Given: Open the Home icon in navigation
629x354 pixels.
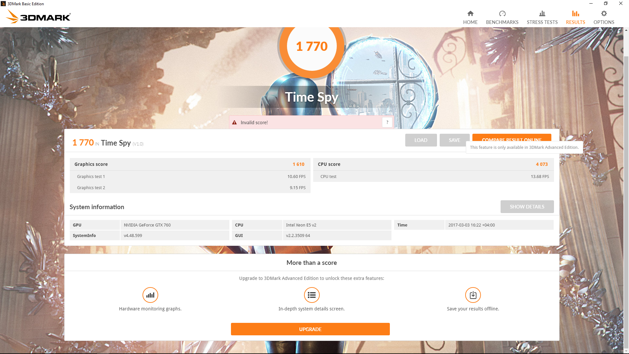Looking at the screenshot, I should (470, 13).
